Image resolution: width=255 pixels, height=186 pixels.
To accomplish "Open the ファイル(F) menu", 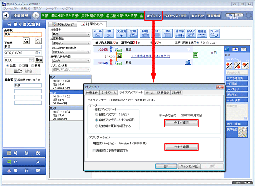I will [x=11, y=8].
